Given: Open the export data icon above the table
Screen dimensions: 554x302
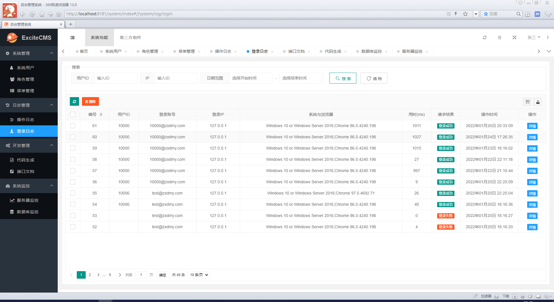Looking at the screenshot, I should click(538, 102).
